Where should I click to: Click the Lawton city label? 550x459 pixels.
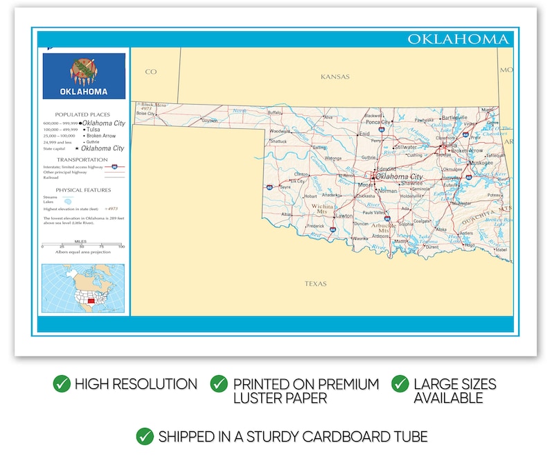click(x=344, y=216)
